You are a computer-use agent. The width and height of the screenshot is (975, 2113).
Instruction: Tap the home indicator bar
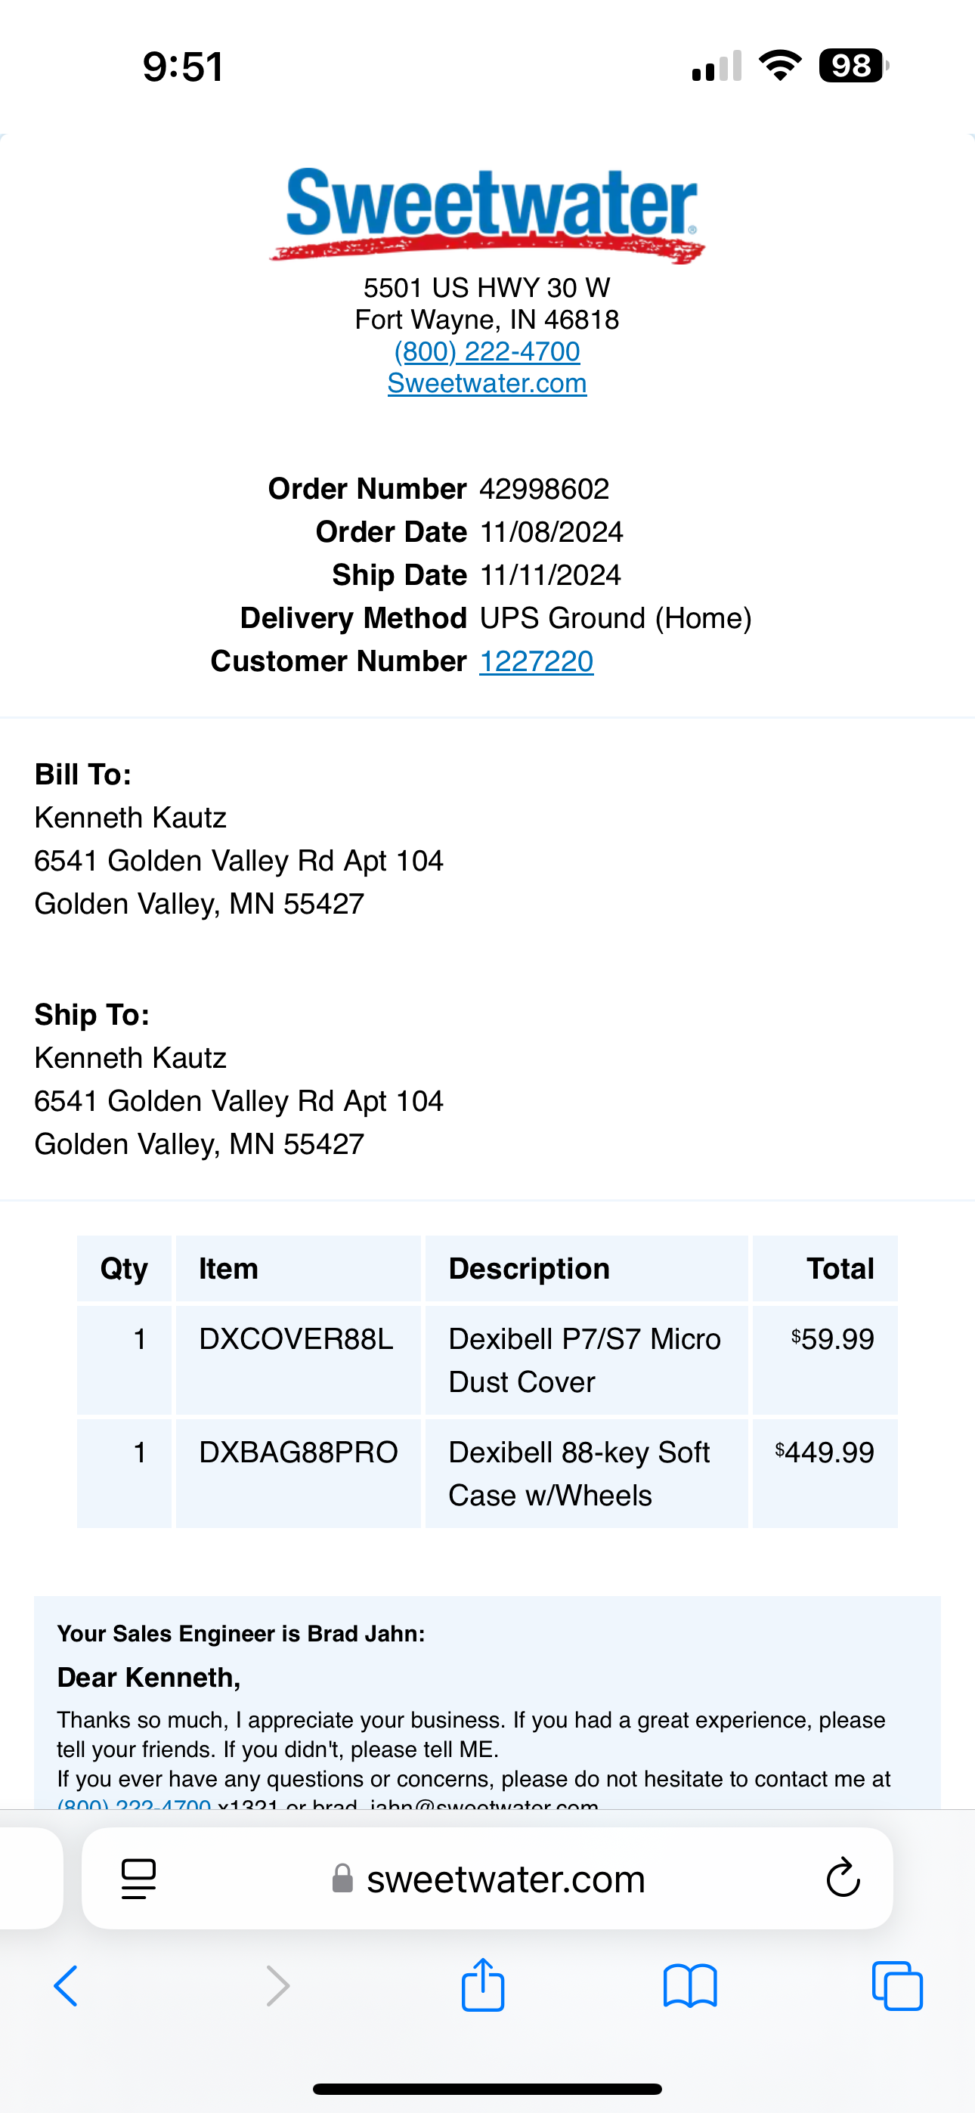tap(487, 2088)
